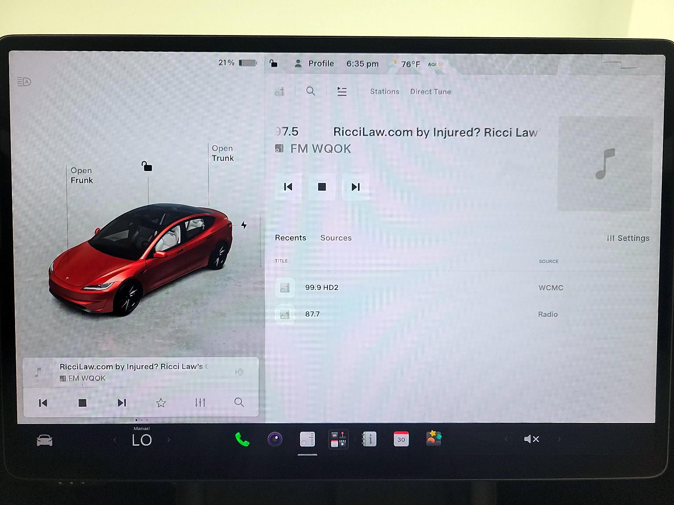The width and height of the screenshot is (674, 505).
Task: Open media search with magnifier icon
Action: [x=310, y=92]
